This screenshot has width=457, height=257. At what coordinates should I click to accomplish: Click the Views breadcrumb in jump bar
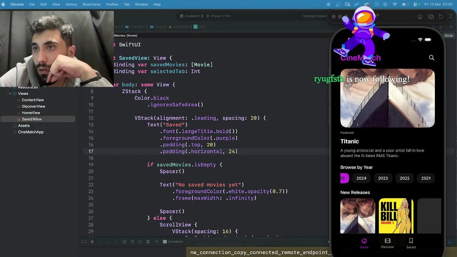pyautogui.click(x=156, y=27)
